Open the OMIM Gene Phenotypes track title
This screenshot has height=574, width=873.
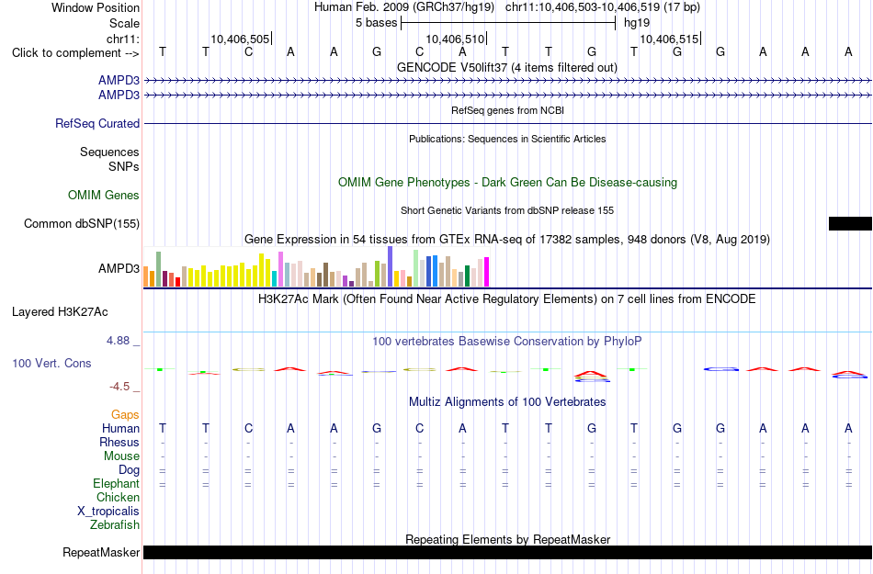pos(507,183)
